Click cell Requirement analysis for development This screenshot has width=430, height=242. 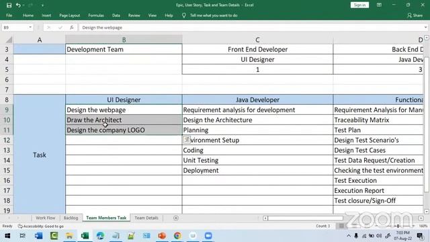[257, 110]
